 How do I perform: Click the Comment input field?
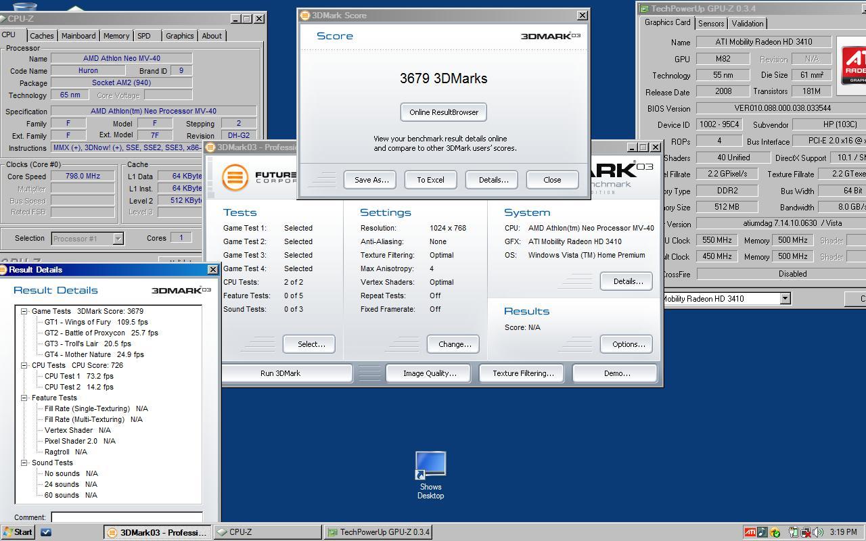coord(127,517)
